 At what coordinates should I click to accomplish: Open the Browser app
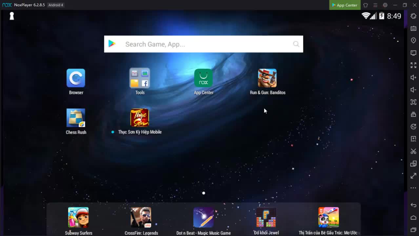point(76,78)
